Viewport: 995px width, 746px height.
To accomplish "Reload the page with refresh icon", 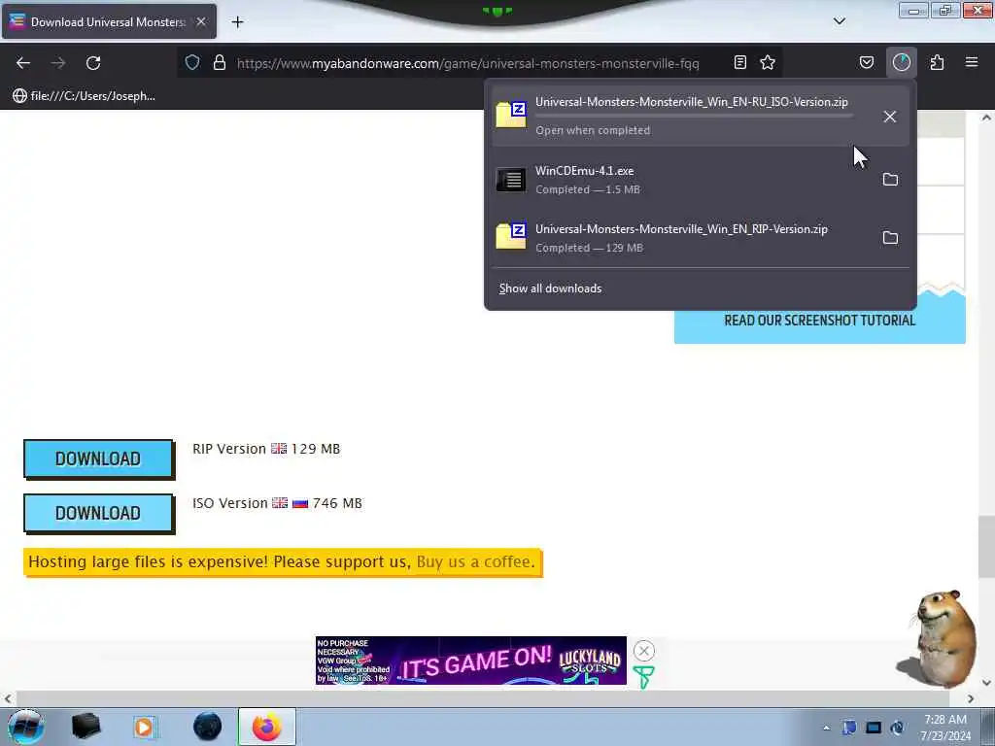I will pyautogui.click(x=93, y=63).
